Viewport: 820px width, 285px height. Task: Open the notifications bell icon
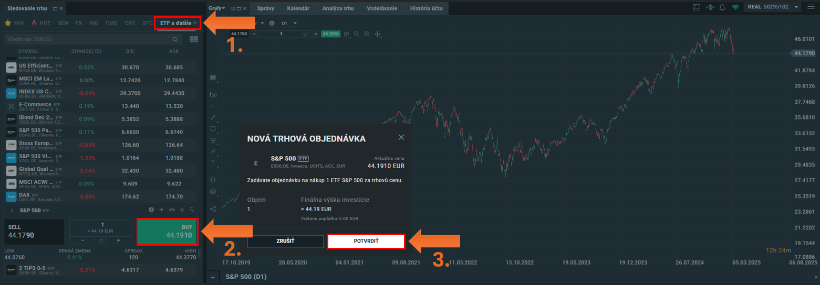[722, 7]
